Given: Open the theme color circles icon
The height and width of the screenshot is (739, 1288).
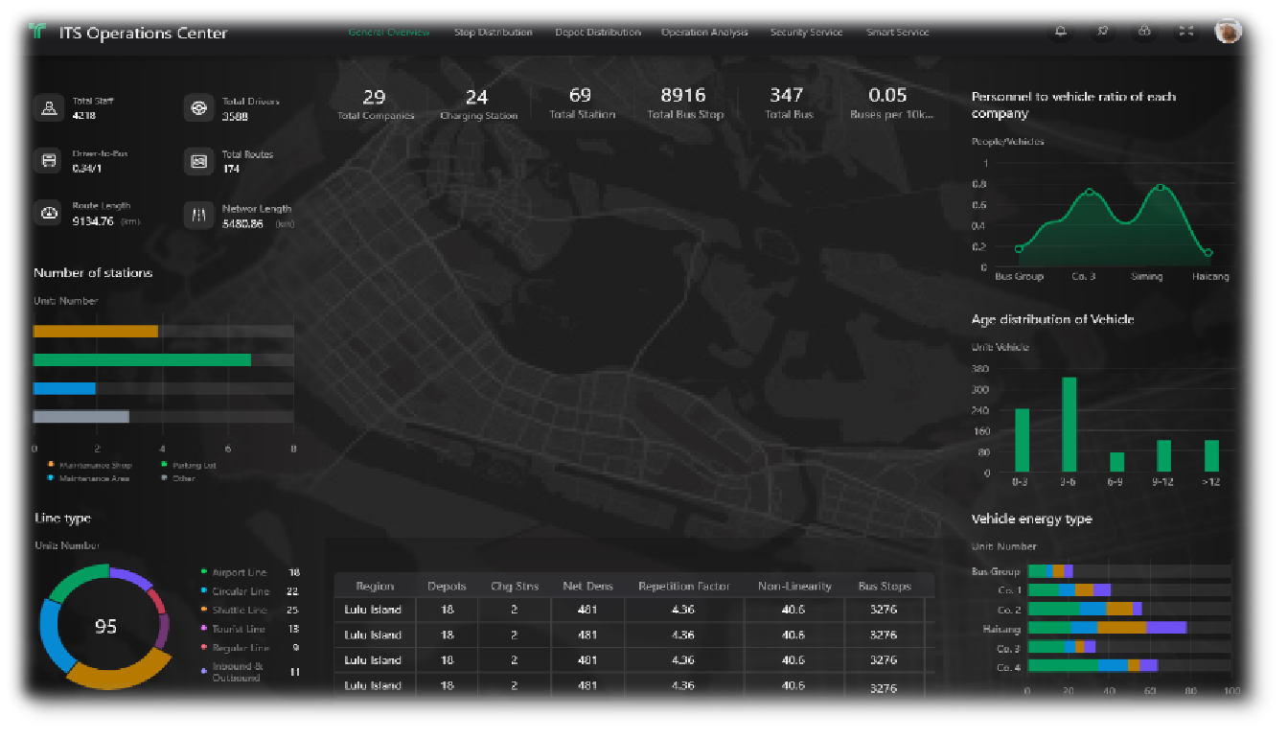Looking at the screenshot, I should 1144,32.
